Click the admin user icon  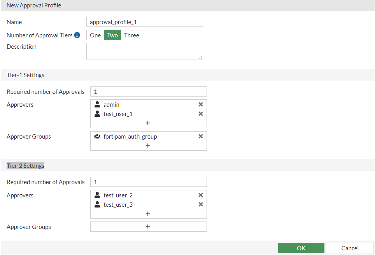click(97, 104)
